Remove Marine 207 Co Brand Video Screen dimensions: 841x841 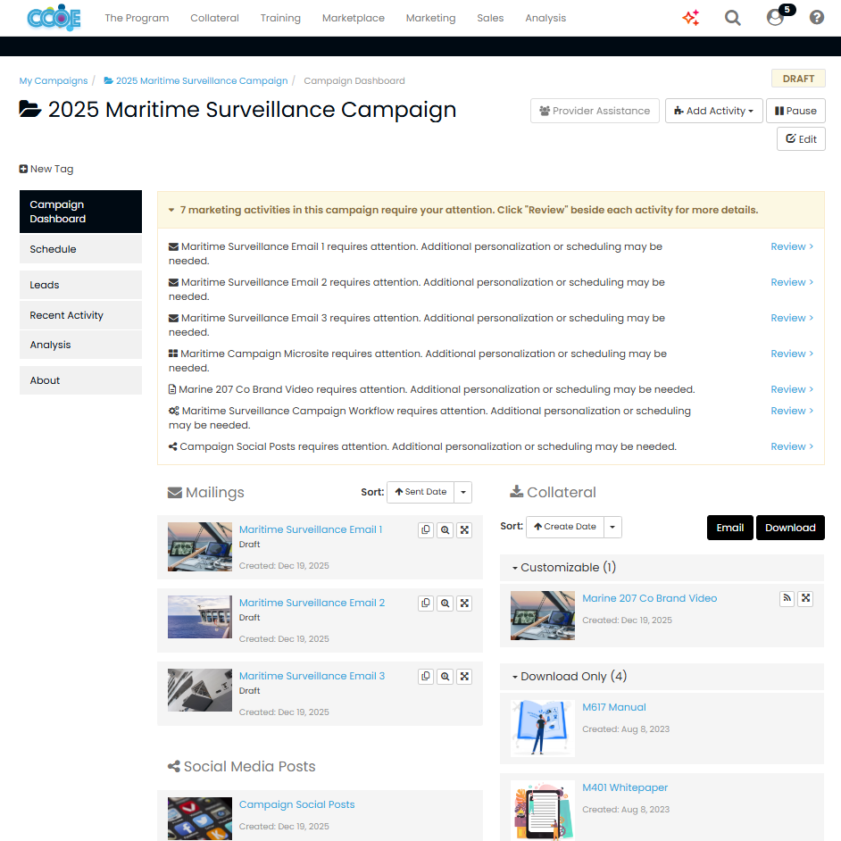[805, 598]
